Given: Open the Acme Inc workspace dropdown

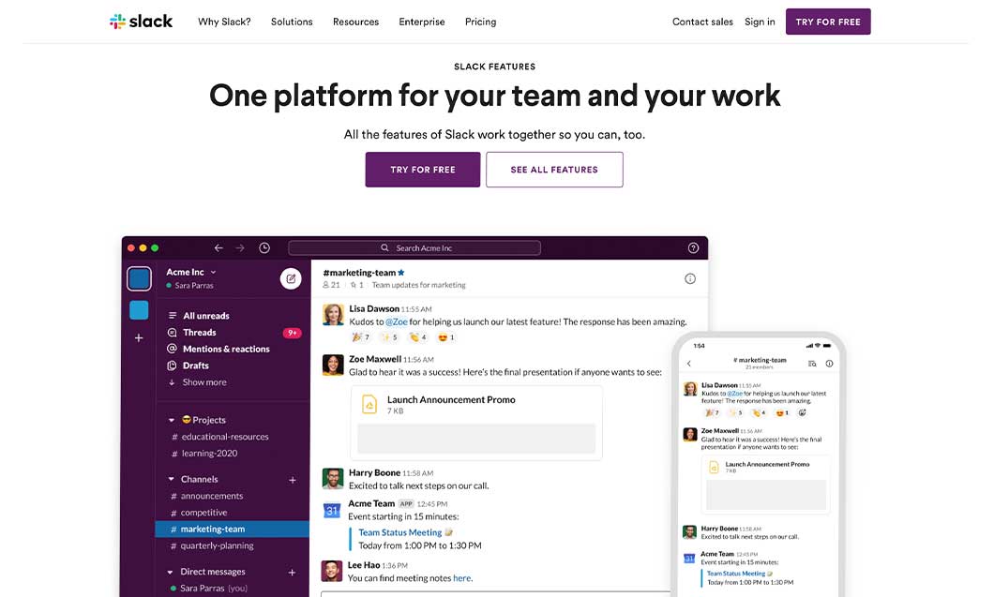Looking at the screenshot, I should pyautogui.click(x=190, y=272).
